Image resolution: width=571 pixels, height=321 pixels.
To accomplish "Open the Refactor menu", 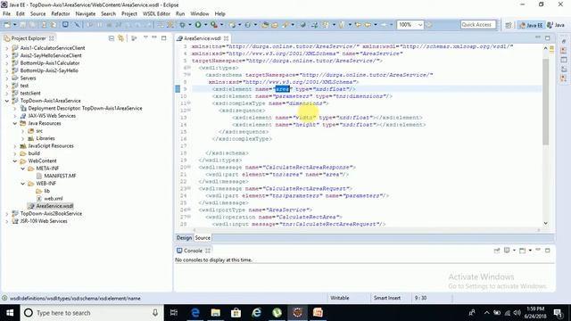I will coord(61,14).
